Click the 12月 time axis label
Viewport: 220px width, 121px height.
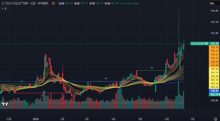coord(9,119)
